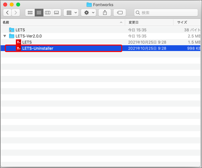Select the LETS-Uninstaller file row
The width and height of the screenshot is (202, 168).
64,48
